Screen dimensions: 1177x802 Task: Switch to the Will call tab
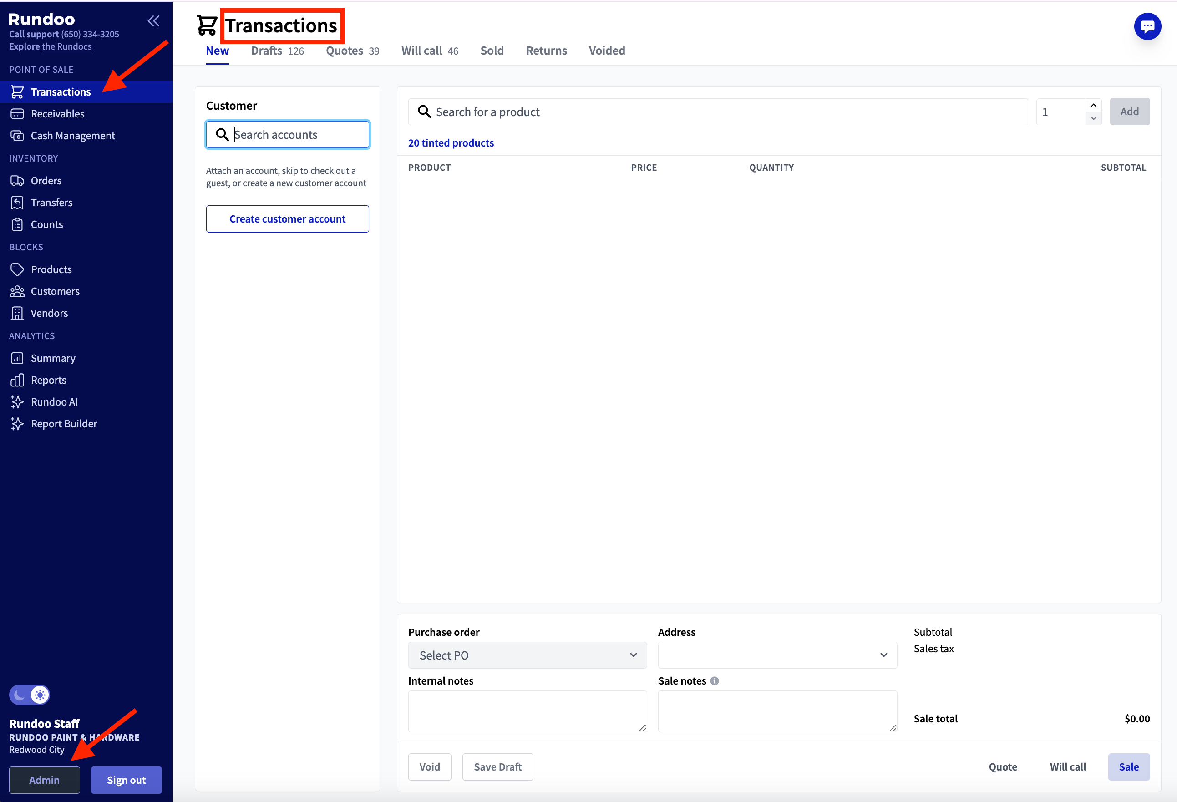[430, 51]
